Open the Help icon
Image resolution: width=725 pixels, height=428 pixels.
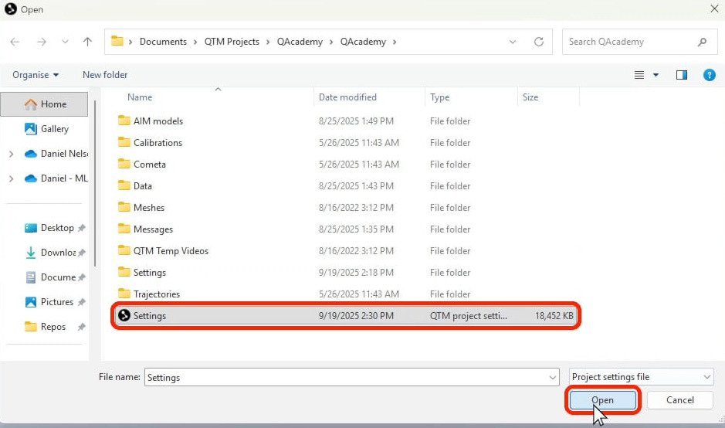pyautogui.click(x=710, y=75)
